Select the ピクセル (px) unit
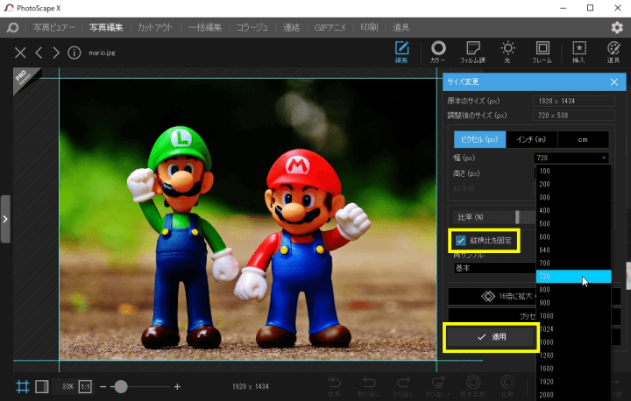631x401 pixels. (479, 139)
